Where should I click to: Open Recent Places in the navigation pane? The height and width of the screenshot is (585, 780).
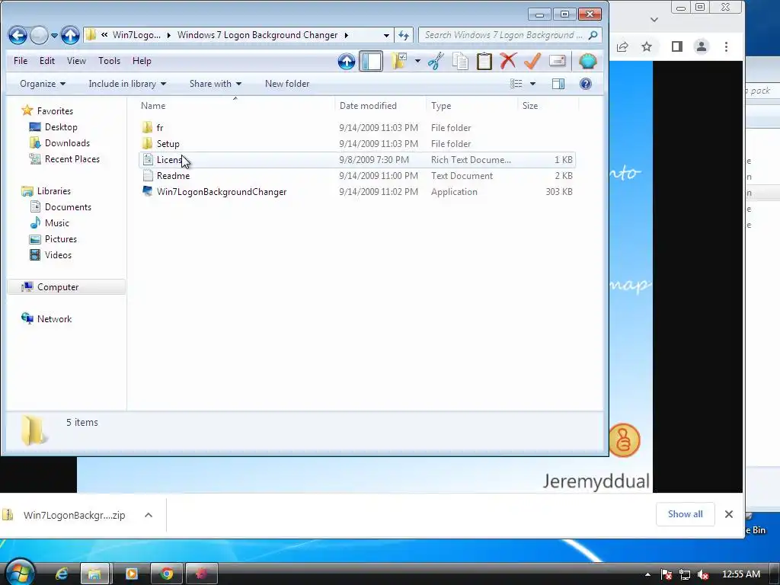(x=72, y=158)
